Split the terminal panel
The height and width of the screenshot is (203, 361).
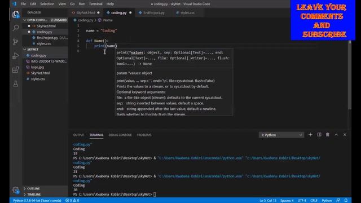point(319,135)
